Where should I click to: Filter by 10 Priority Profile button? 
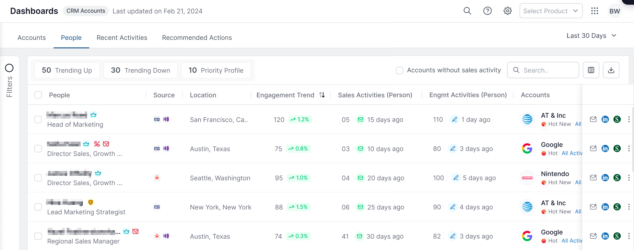pos(216,70)
